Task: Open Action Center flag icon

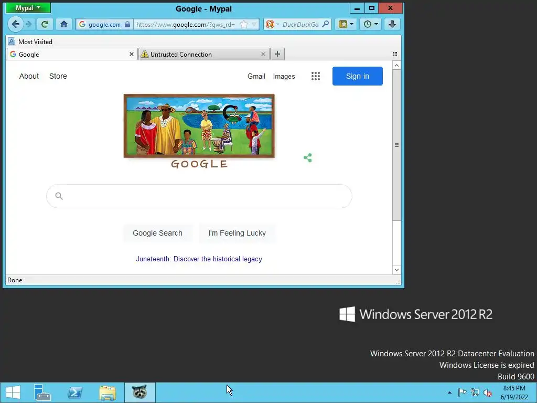Action: pyautogui.click(x=462, y=393)
